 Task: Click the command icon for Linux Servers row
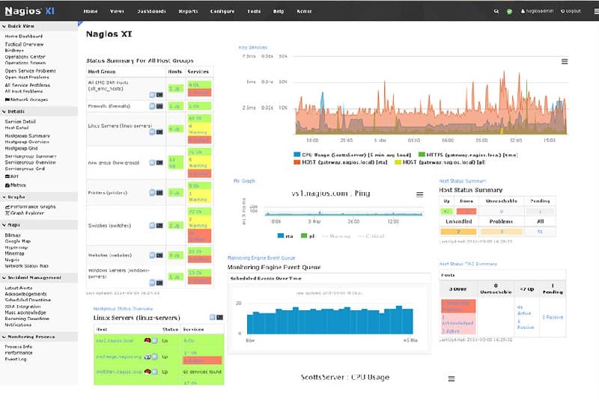click(159, 132)
